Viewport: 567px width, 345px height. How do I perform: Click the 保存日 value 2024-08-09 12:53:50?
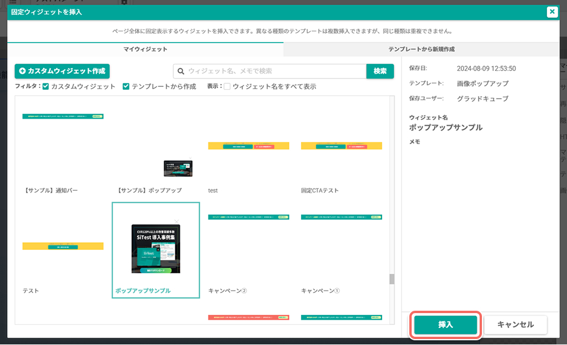[486, 69]
